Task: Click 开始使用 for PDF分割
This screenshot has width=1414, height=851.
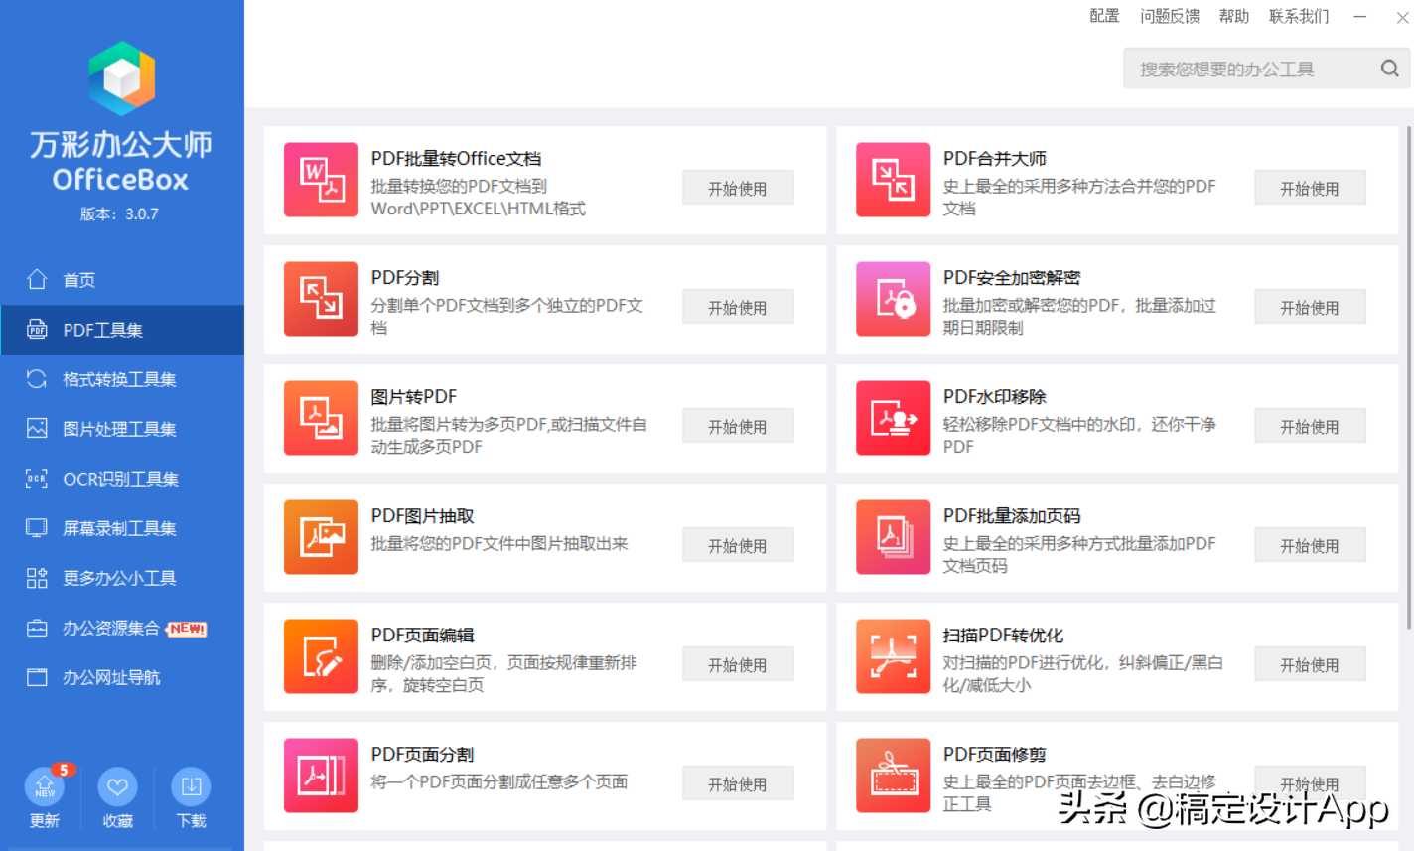Action: coord(738,307)
